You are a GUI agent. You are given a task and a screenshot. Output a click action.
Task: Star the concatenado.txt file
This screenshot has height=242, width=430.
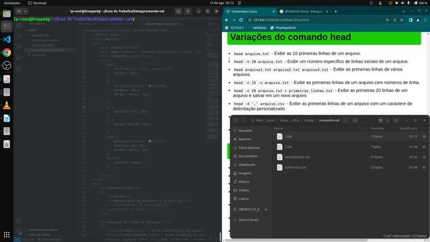tap(424, 157)
